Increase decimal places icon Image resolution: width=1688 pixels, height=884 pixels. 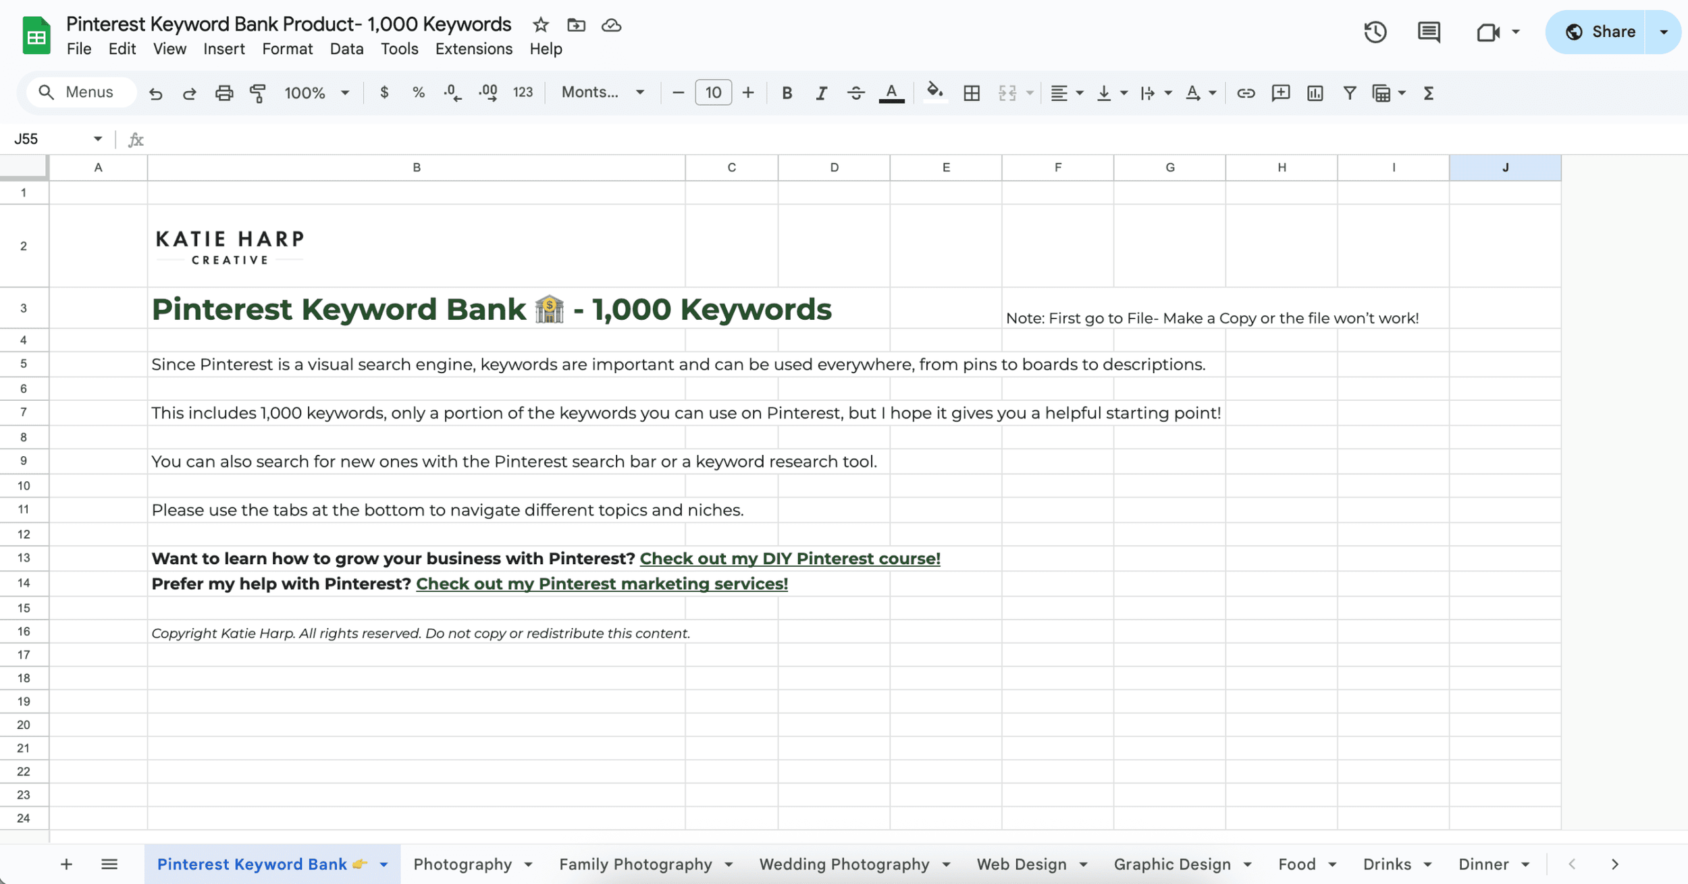488,93
